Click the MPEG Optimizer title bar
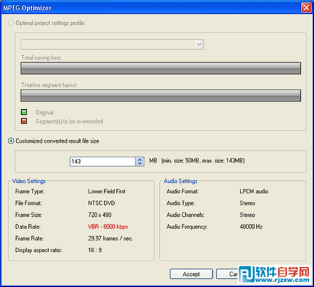 tap(151, 8)
